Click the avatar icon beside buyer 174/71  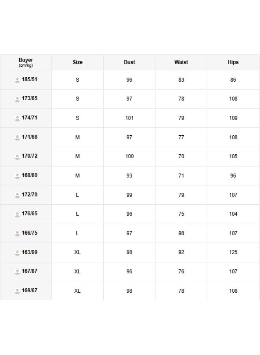(17, 118)
